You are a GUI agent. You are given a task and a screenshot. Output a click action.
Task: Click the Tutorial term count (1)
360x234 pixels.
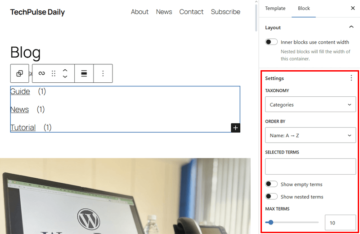point(48,127)
